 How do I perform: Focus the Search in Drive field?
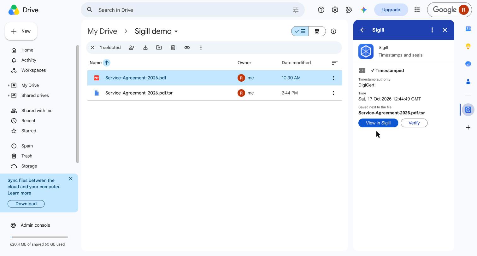pyautogui.click(x=193, y=10)
